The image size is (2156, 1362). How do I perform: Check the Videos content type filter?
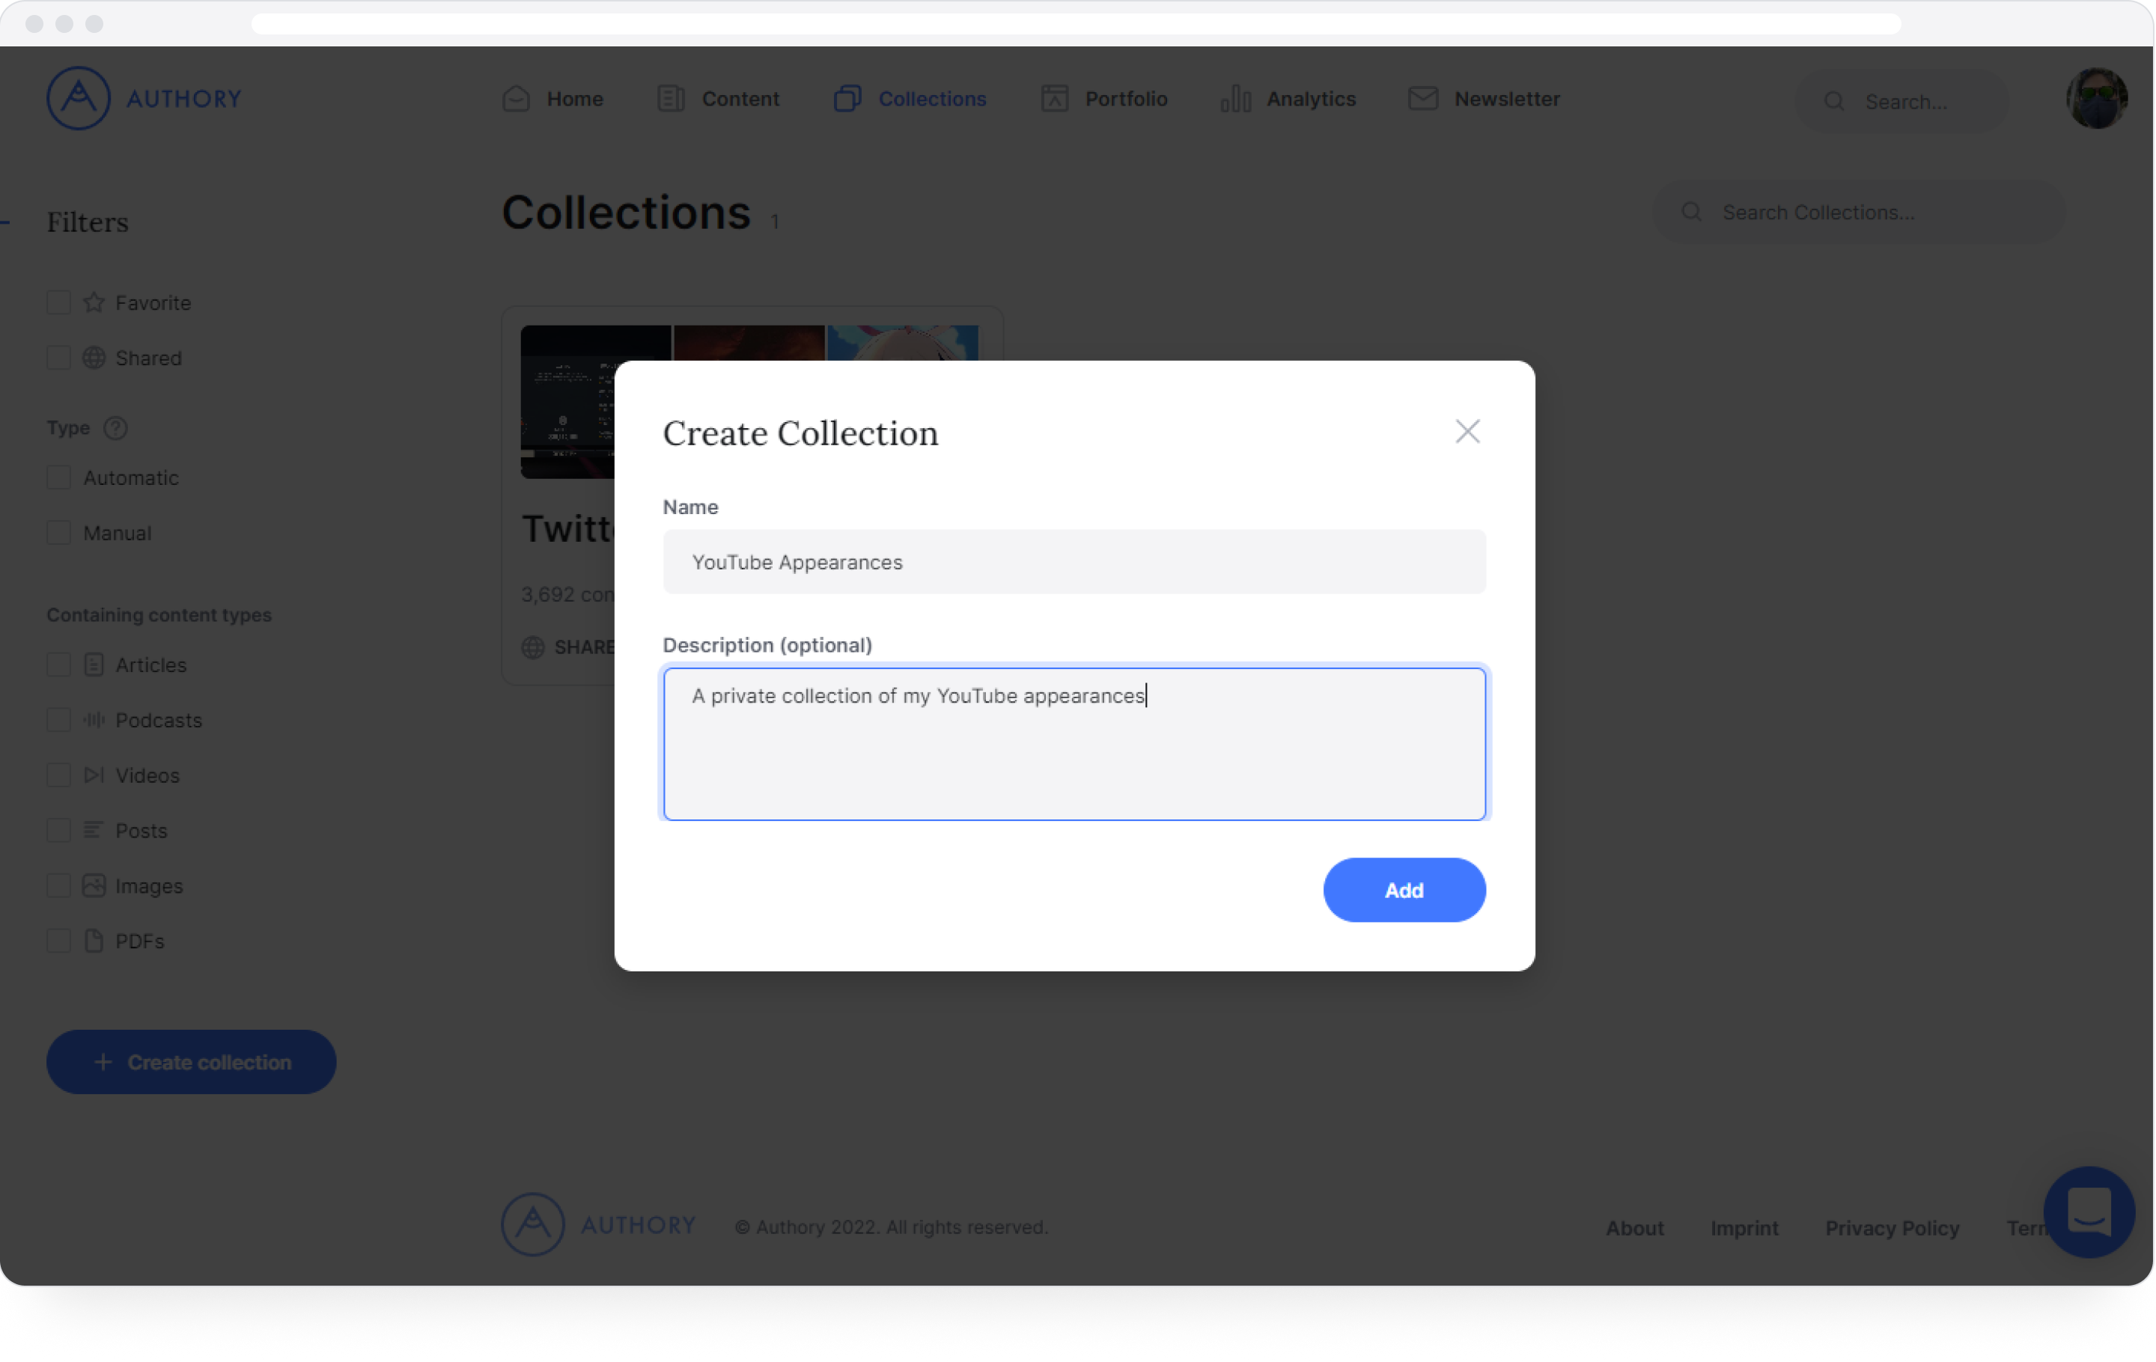click(59, 775)
